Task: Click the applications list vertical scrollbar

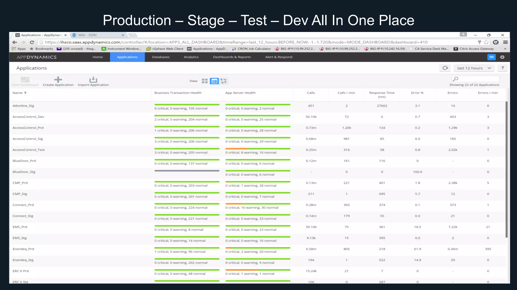Action: click(506, 169)
